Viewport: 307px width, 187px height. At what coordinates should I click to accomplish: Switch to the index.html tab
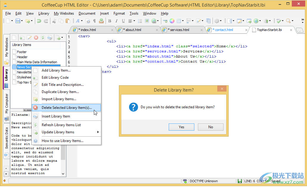click(88, 30)
